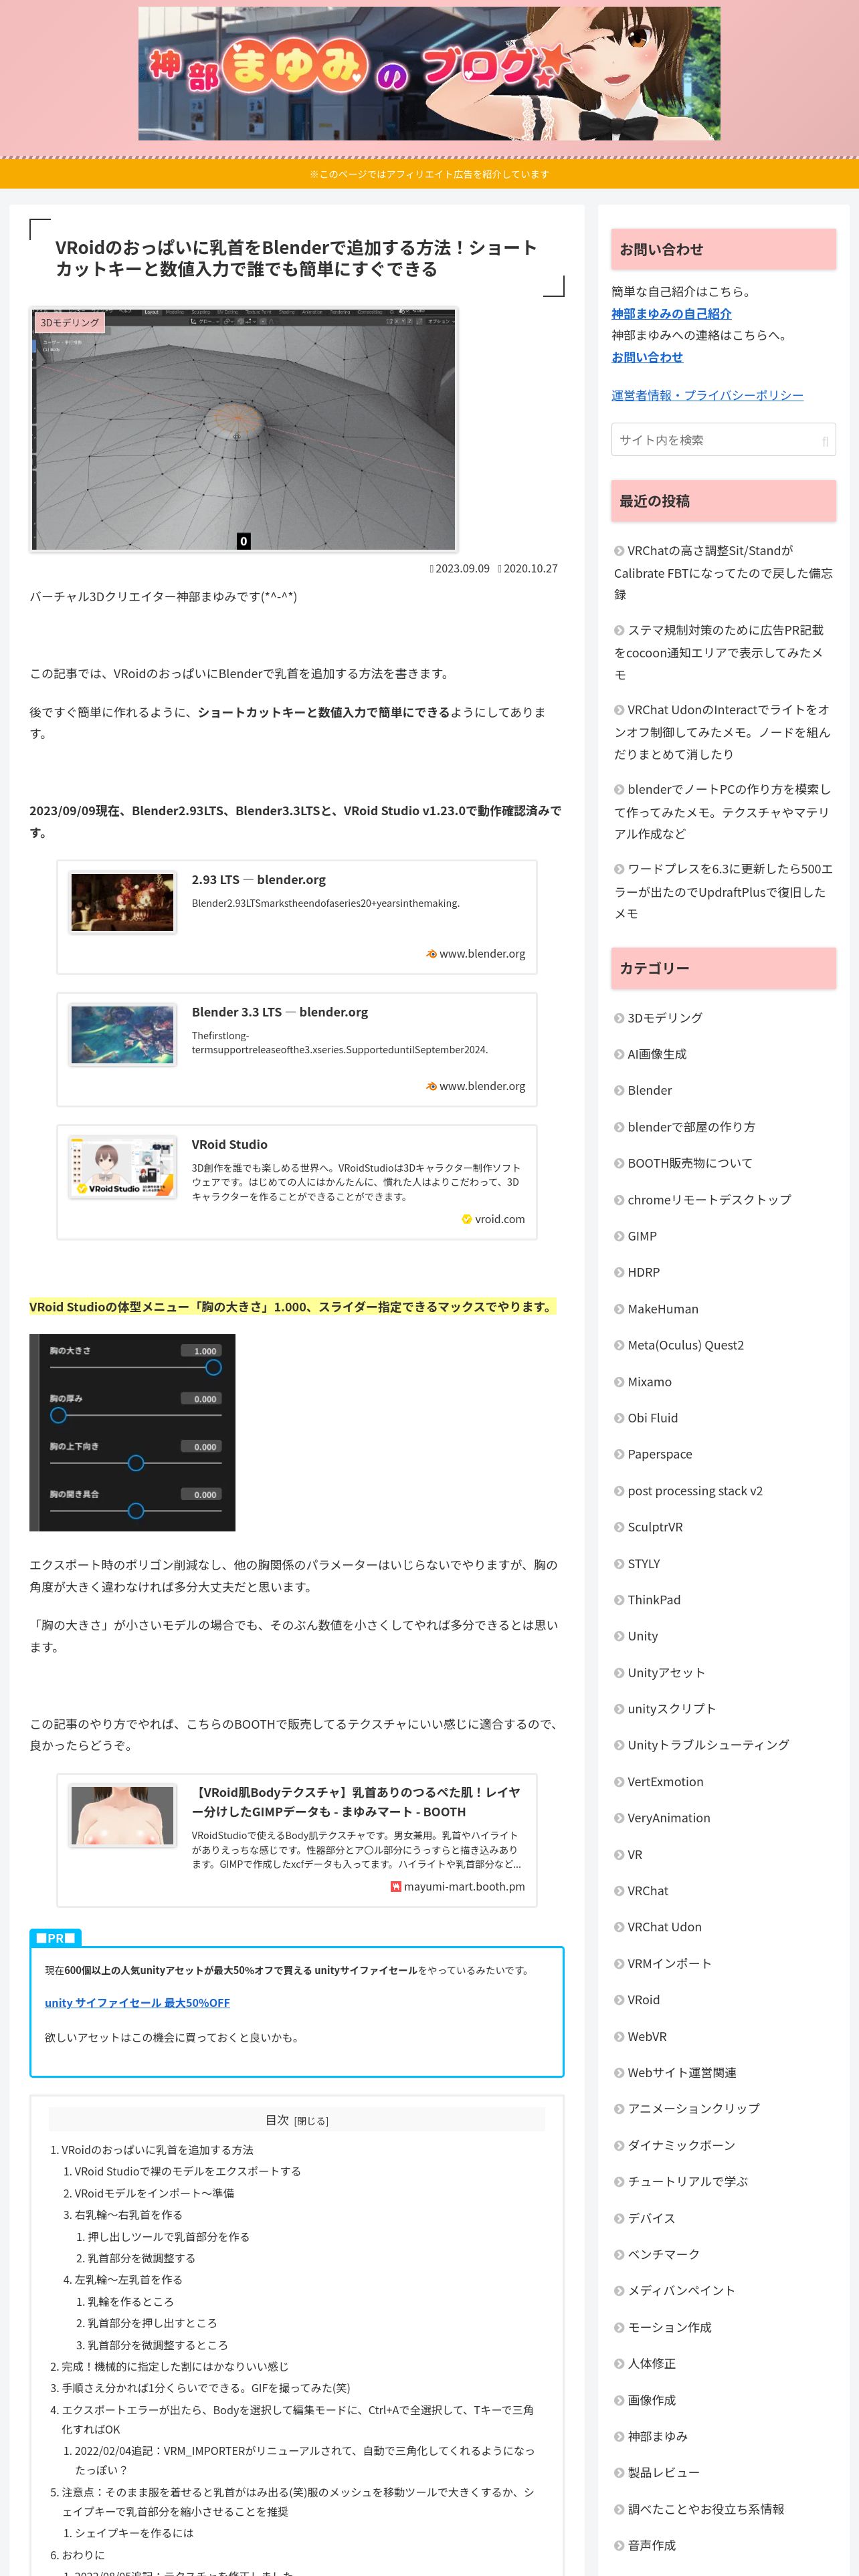Open the Mixamo category
859x2576 pixels.
coord(649,1382)
